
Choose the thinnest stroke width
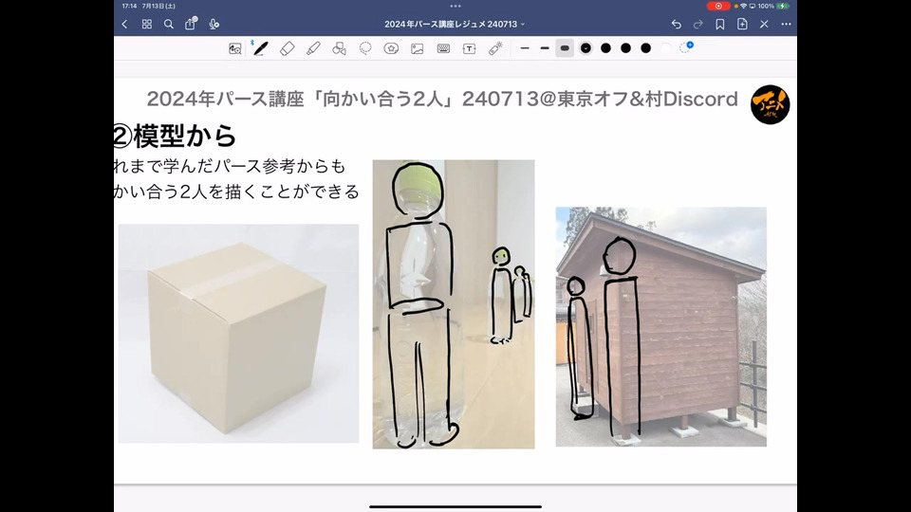[525, 48]
